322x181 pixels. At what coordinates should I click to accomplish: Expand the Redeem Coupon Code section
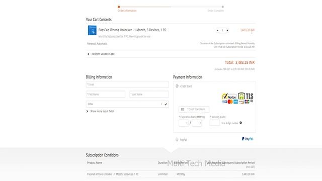[101, 54]
